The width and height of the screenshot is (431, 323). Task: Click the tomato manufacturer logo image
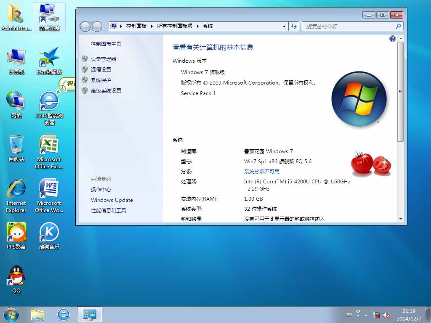[371, 163]
